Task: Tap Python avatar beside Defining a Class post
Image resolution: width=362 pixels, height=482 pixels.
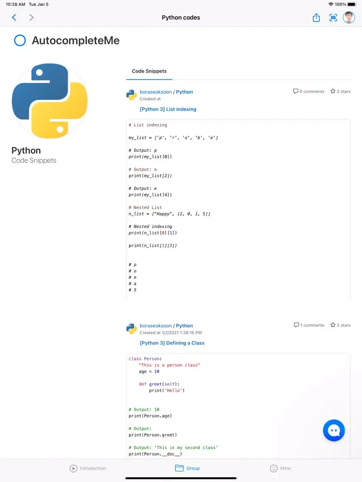Action: coord(131,329)
